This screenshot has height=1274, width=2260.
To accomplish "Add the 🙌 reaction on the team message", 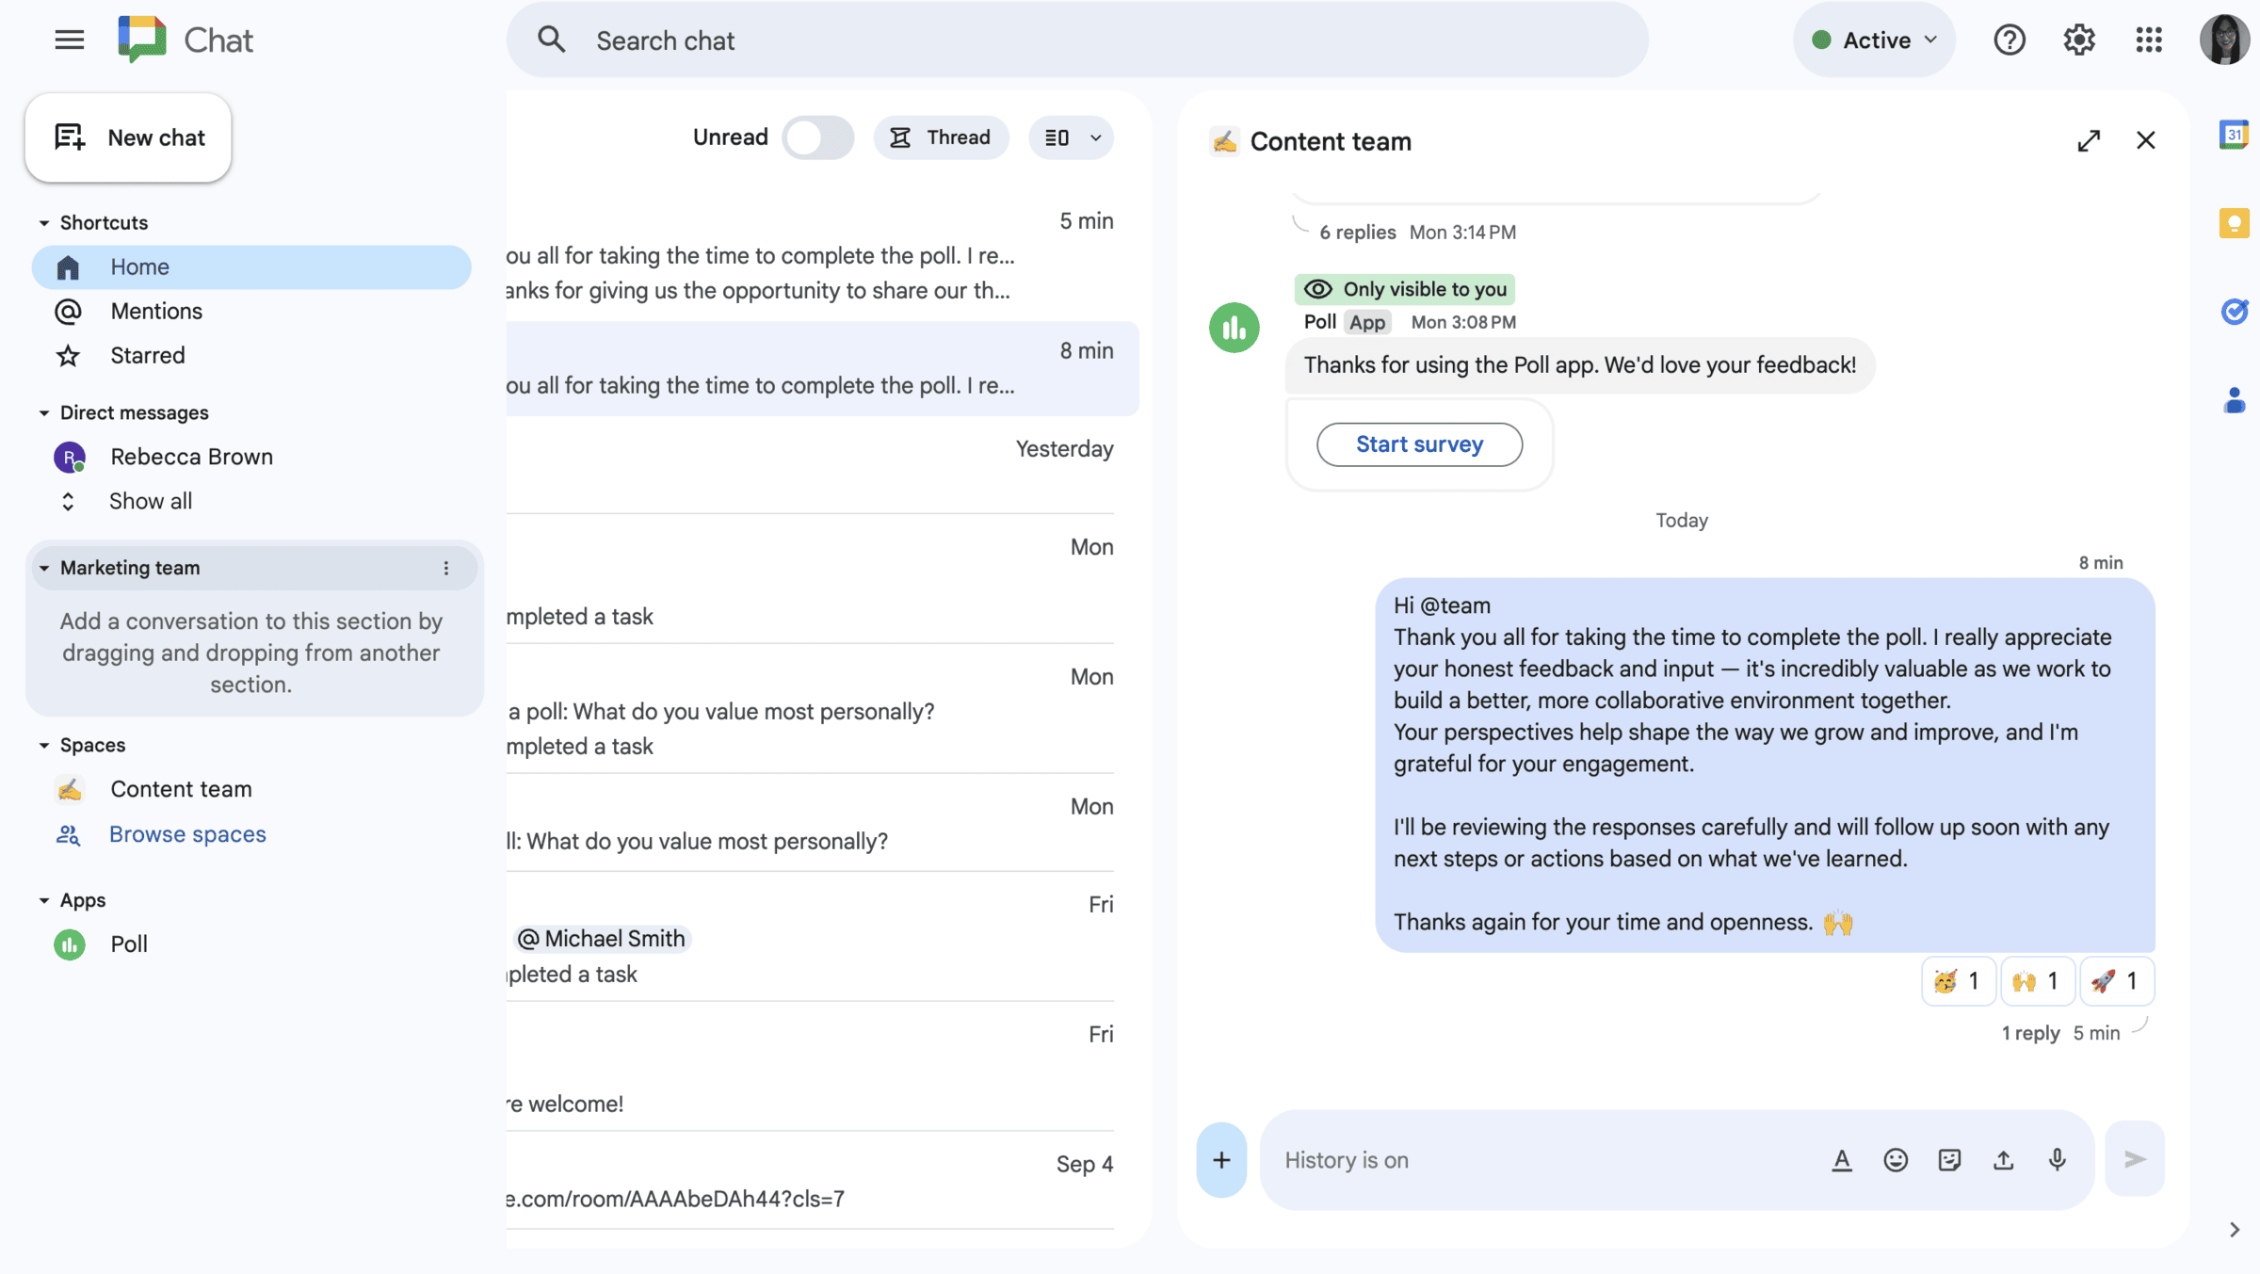I will (x=2037, y=980).
